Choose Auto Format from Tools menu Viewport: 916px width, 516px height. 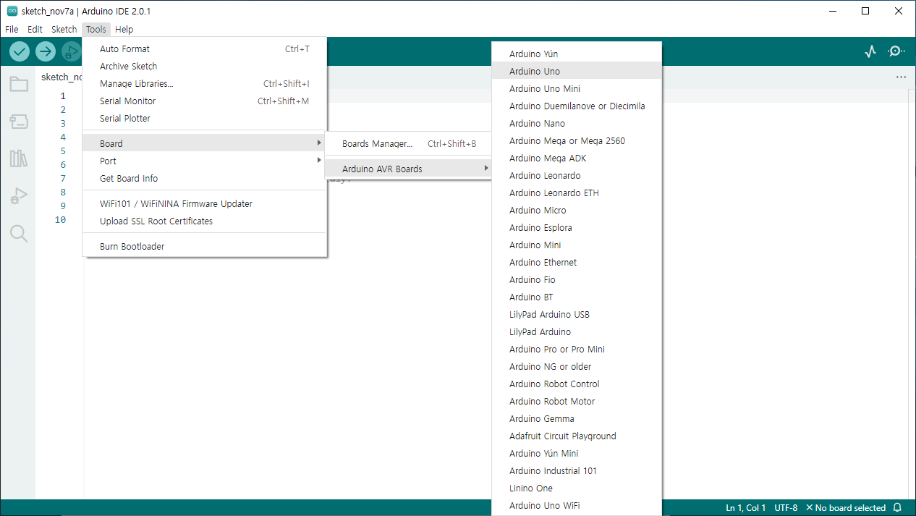(x=205, y=49)
